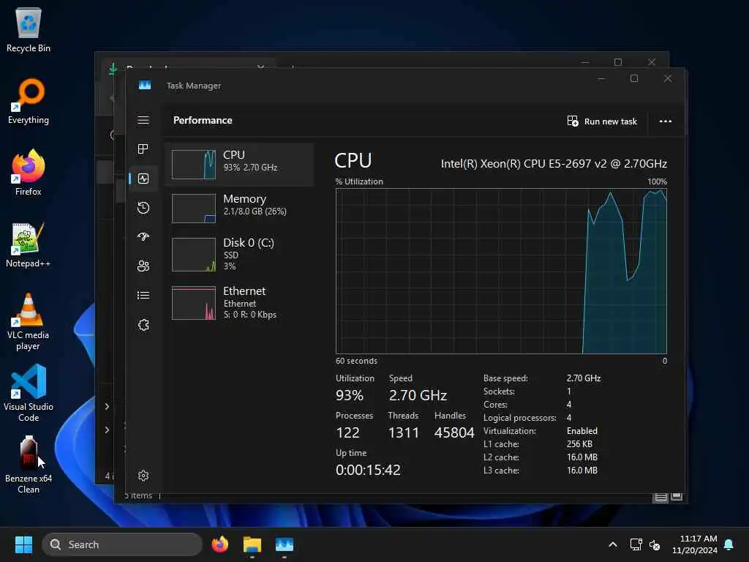Click the muted volume tray icon
The height and width of the screenshot is (562, 749).
[x=655, y=544]
